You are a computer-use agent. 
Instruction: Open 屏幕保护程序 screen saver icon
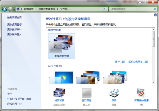(x=141, y=93)
